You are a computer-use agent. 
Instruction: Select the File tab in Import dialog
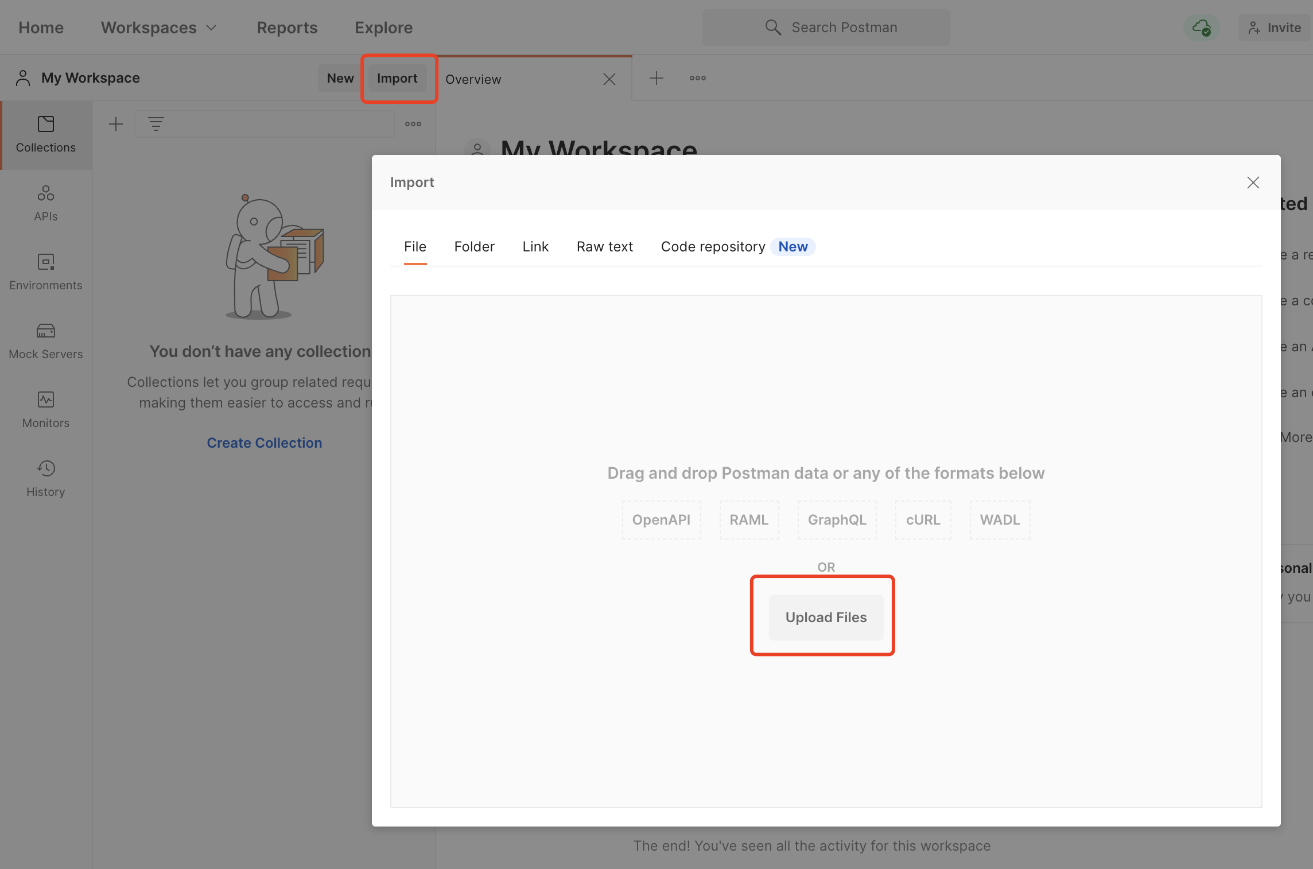[415, 247]
